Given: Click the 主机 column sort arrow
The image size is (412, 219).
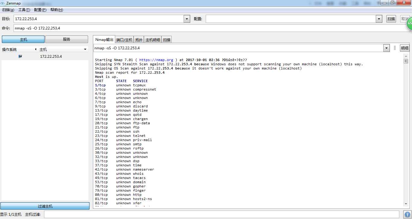Looking at the screenshot, I should pyautogui.click(x=85, y=49).
